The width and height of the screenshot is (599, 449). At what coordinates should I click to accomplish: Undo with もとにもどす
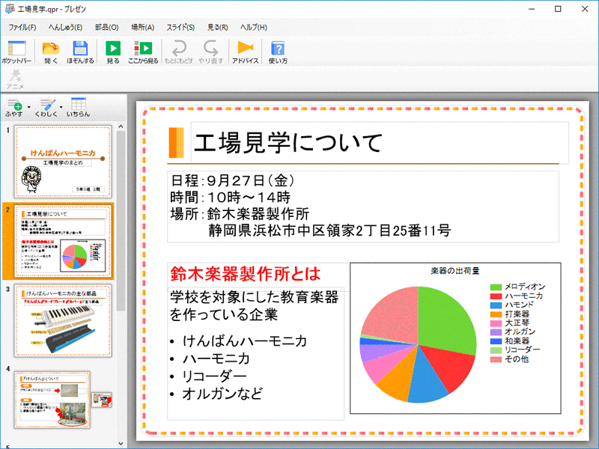[178, 52]
